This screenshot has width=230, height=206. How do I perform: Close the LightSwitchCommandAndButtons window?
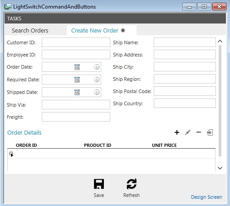[219, 7]
